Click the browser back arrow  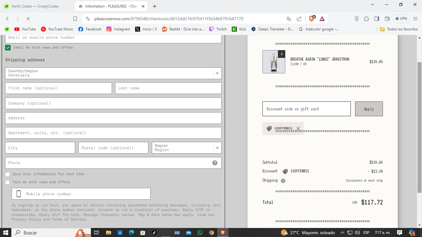7,19
